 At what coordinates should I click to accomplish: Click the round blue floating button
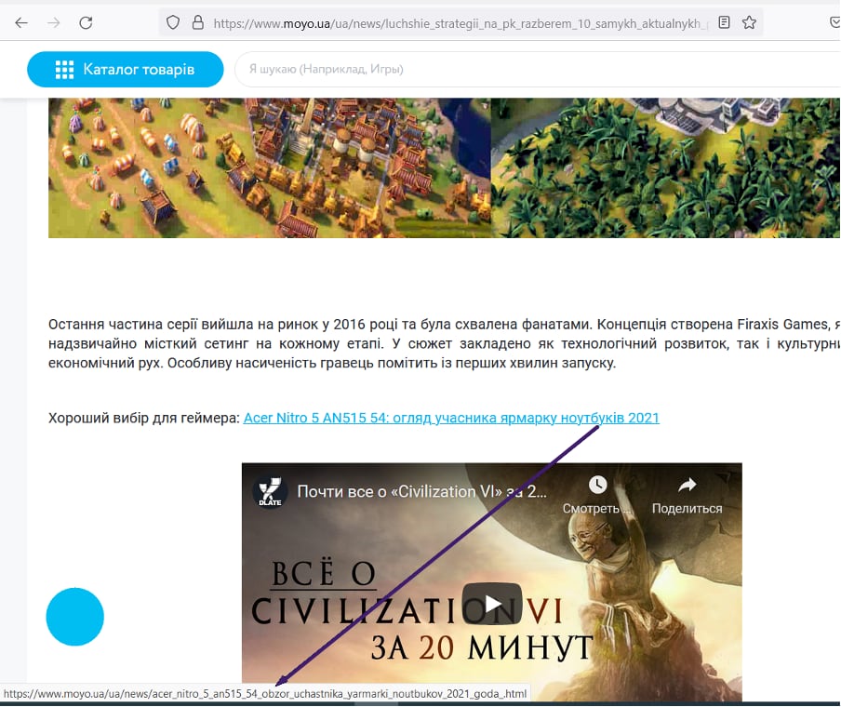75,617
